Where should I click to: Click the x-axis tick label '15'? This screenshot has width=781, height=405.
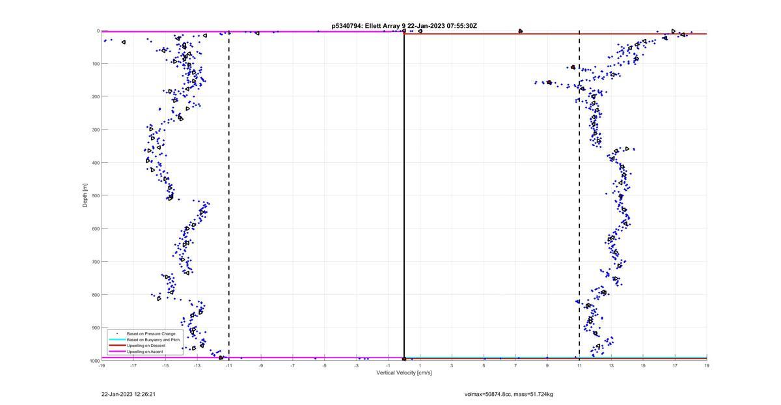[643, 365]
